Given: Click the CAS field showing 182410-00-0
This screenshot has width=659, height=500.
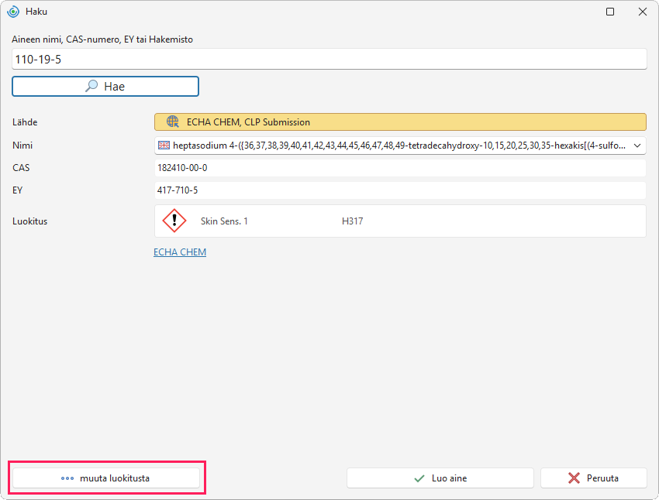Looking at the screenshot, I should 400,168.
